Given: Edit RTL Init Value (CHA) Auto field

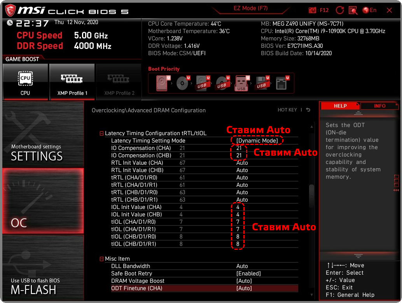Looking at the screenshot, I should (242, 163).
